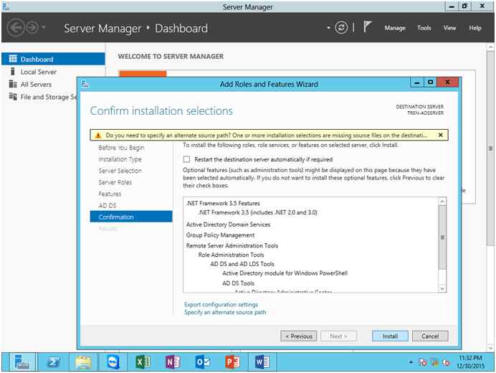Viewport: 496px width, 373px height.
Task: Open TeamViewer from the taskbar
Action: pyautogui.click(x=113, y=362)
